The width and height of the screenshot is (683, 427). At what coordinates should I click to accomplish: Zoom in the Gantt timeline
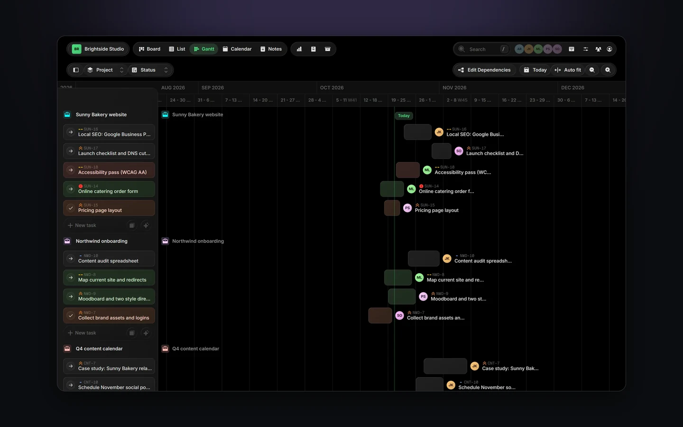coord(608,70)
